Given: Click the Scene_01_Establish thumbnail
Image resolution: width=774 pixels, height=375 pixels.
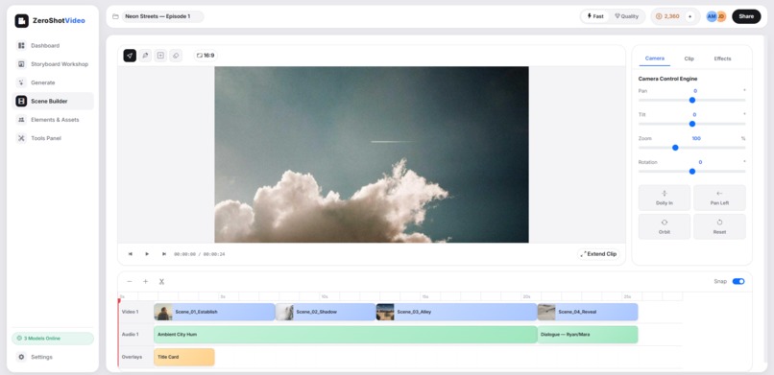Looking at the screenshot, I should (x=163, y=312).
